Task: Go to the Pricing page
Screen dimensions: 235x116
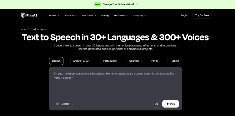Action: click(x=105, y=15)
